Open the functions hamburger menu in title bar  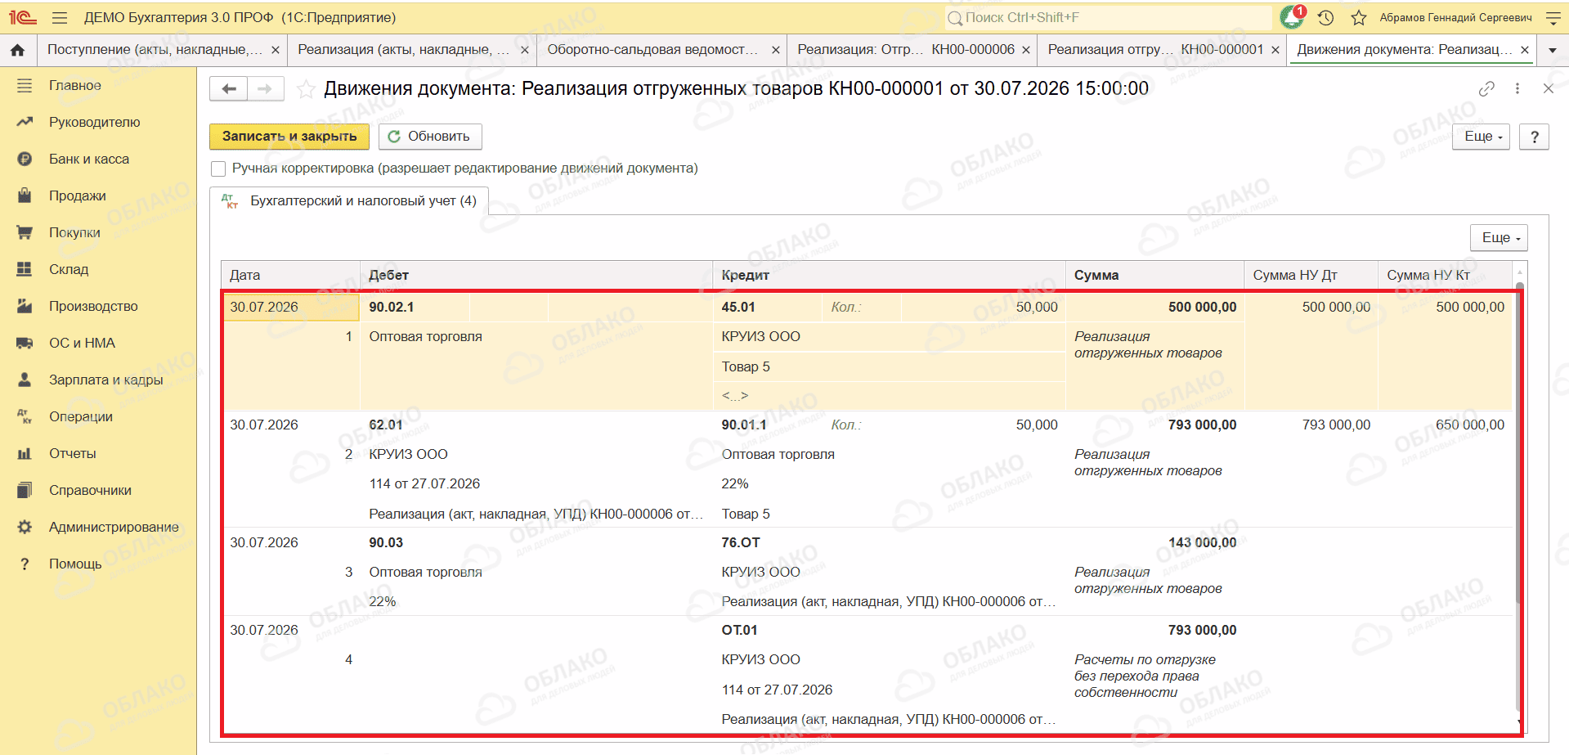point(60,17)
